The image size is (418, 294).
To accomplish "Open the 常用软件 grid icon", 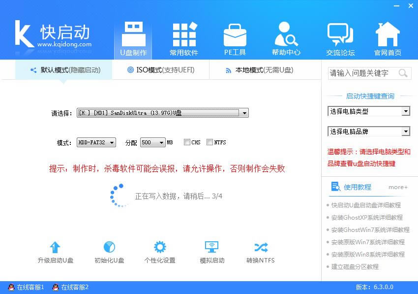I will click(x=184, y=34).
